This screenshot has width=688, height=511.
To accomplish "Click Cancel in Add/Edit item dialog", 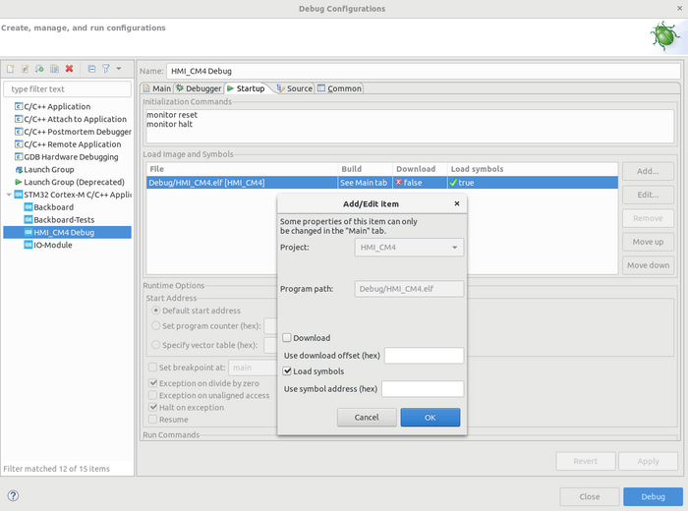I will tap(367, 418).
